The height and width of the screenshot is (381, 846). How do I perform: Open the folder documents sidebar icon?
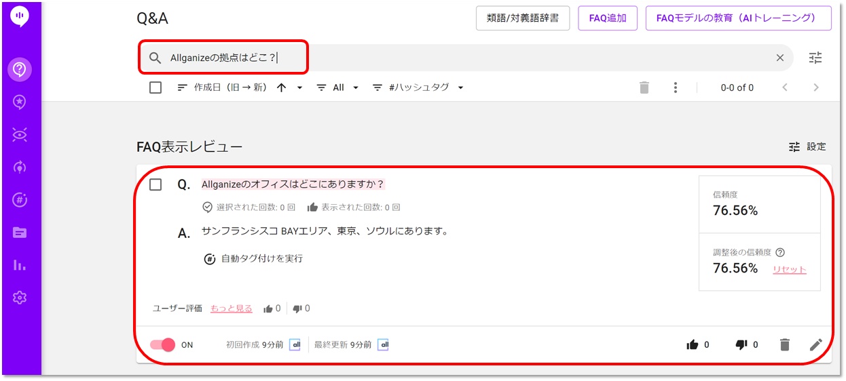click(20, 233)
